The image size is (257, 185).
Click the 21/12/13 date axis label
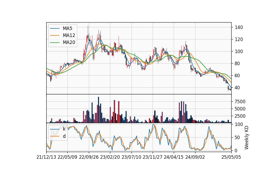tap(46, 157)
